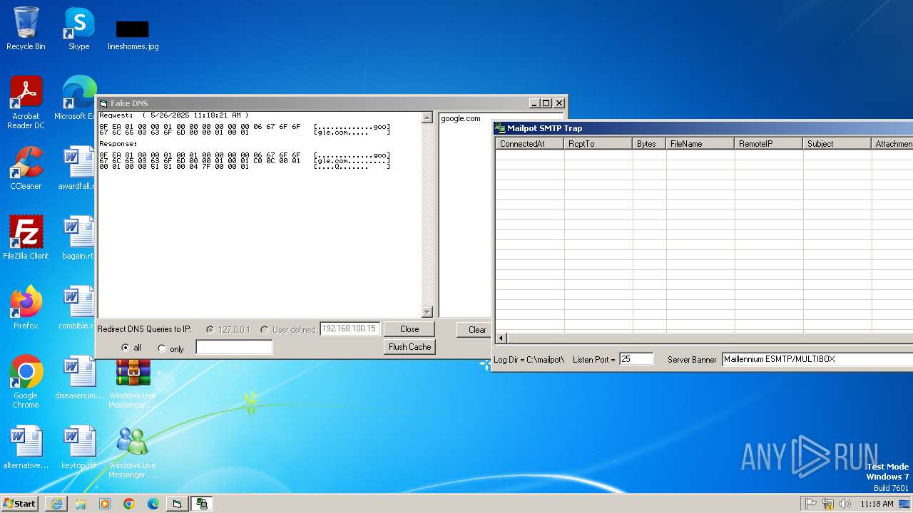The width and height of the screenshot is (913, 513).
Task: Click the taskbar clock showing 11:18 AM
Action: tap(877, 504)
